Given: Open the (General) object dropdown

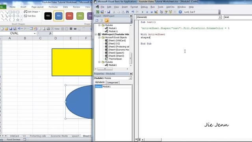Looking at the screenshot, I should (220, 17).
